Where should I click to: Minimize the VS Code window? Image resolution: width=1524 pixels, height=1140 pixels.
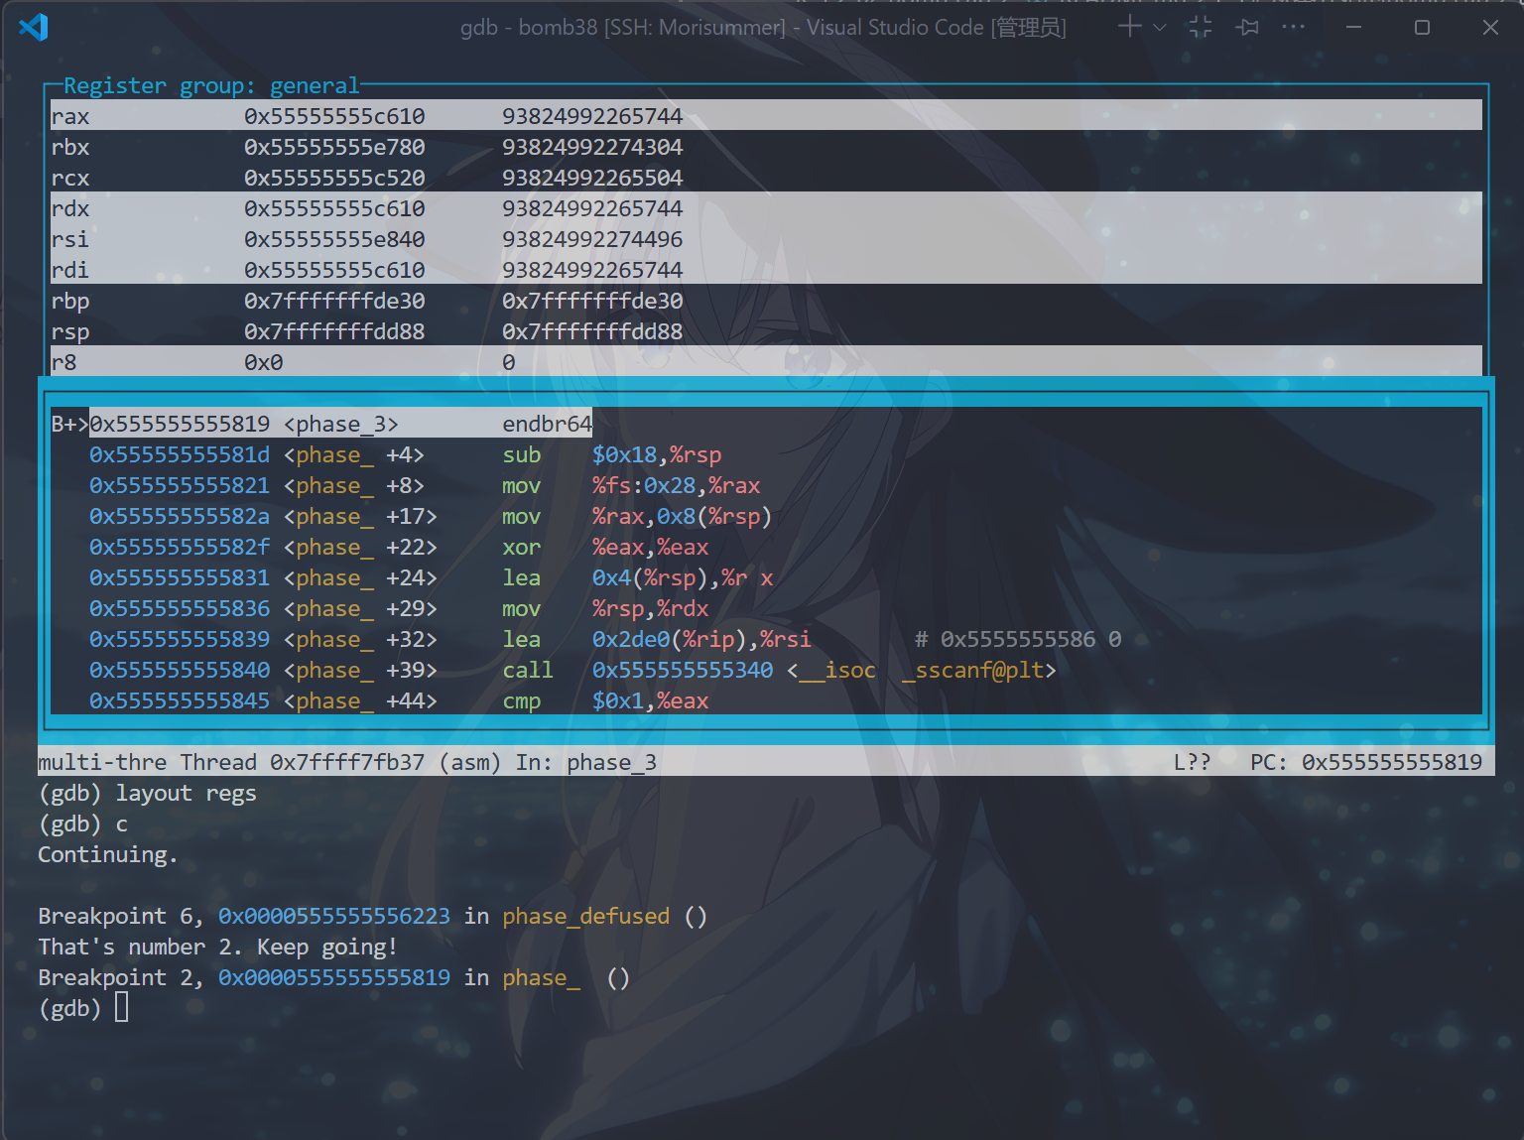[x=1354, y=27]
